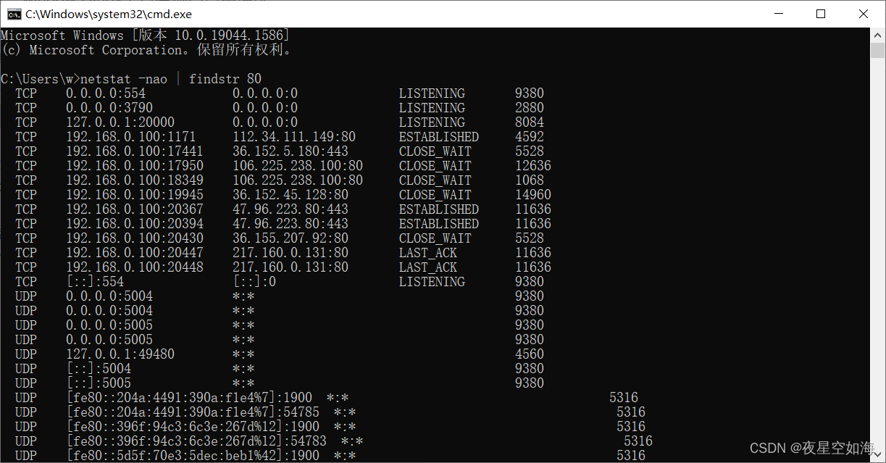Click local address 192.168.0.100:20367
The width and height of the screenshot is (886, 463).
135,209
